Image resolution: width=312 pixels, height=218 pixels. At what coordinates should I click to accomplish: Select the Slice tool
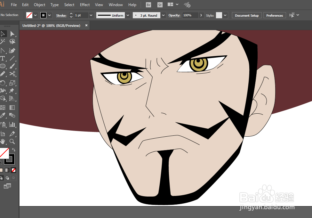(x=12, y=134)
